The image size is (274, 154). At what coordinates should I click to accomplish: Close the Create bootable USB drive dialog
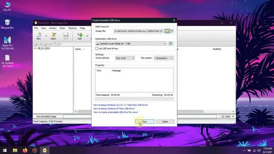pyautogui.click(x=174, y=20)
